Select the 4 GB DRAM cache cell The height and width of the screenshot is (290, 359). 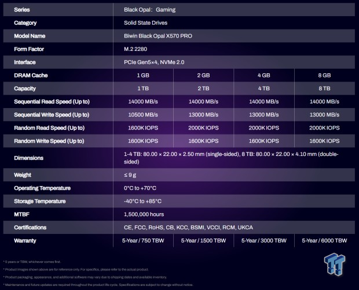pos(264,75)
